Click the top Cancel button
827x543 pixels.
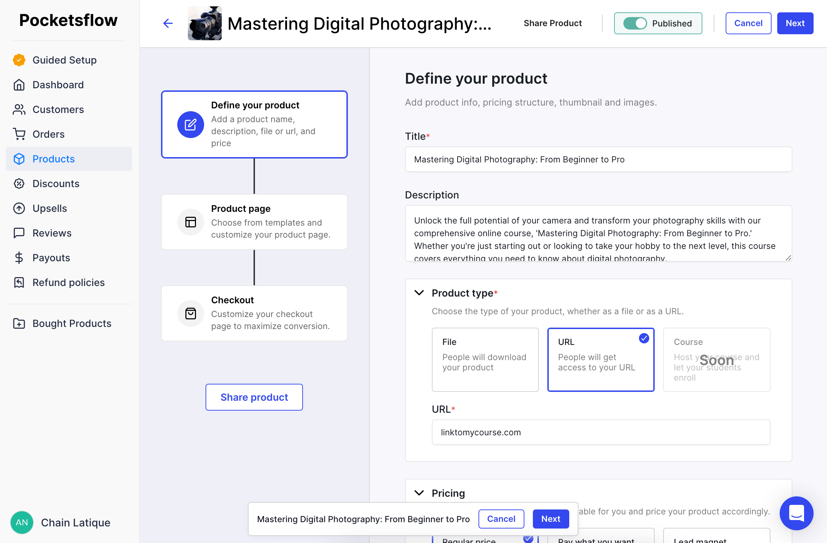(x=748, y=23)
